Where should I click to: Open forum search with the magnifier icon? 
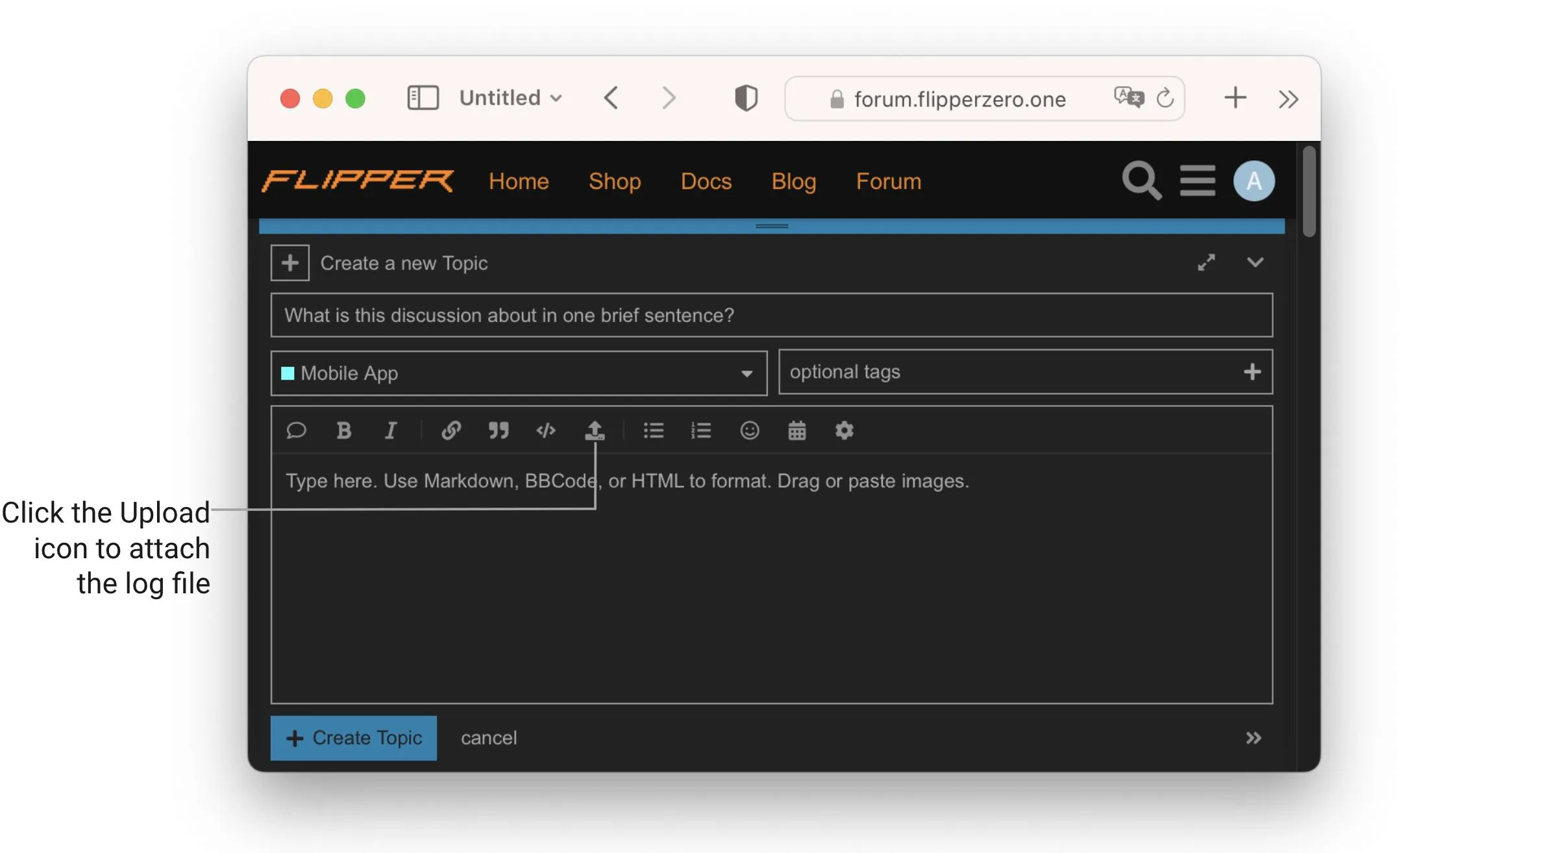coord(1142,180)
